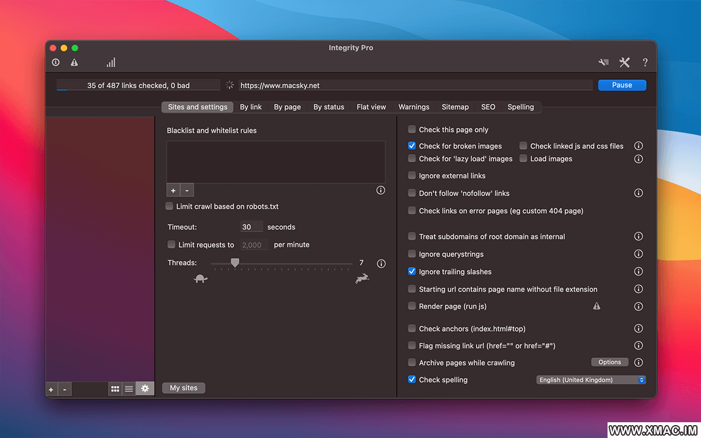701x438 pixels.
Task: Open the crossed wrench and screwdriver tools icon
Action: [x=624, y=62]
